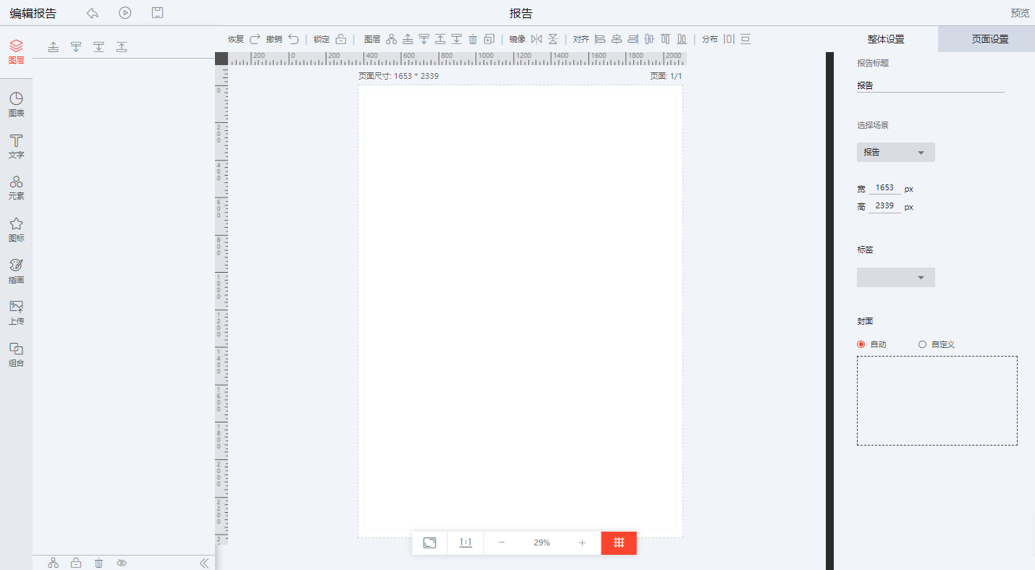Toggle the red grid button

pos(619,543)
